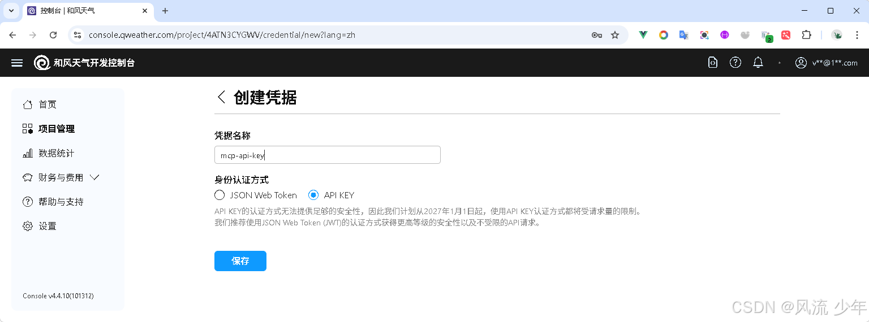The width and height of the screenshot is (869, 322).
Task: Open the notifications bell
Action: [758, 63]
